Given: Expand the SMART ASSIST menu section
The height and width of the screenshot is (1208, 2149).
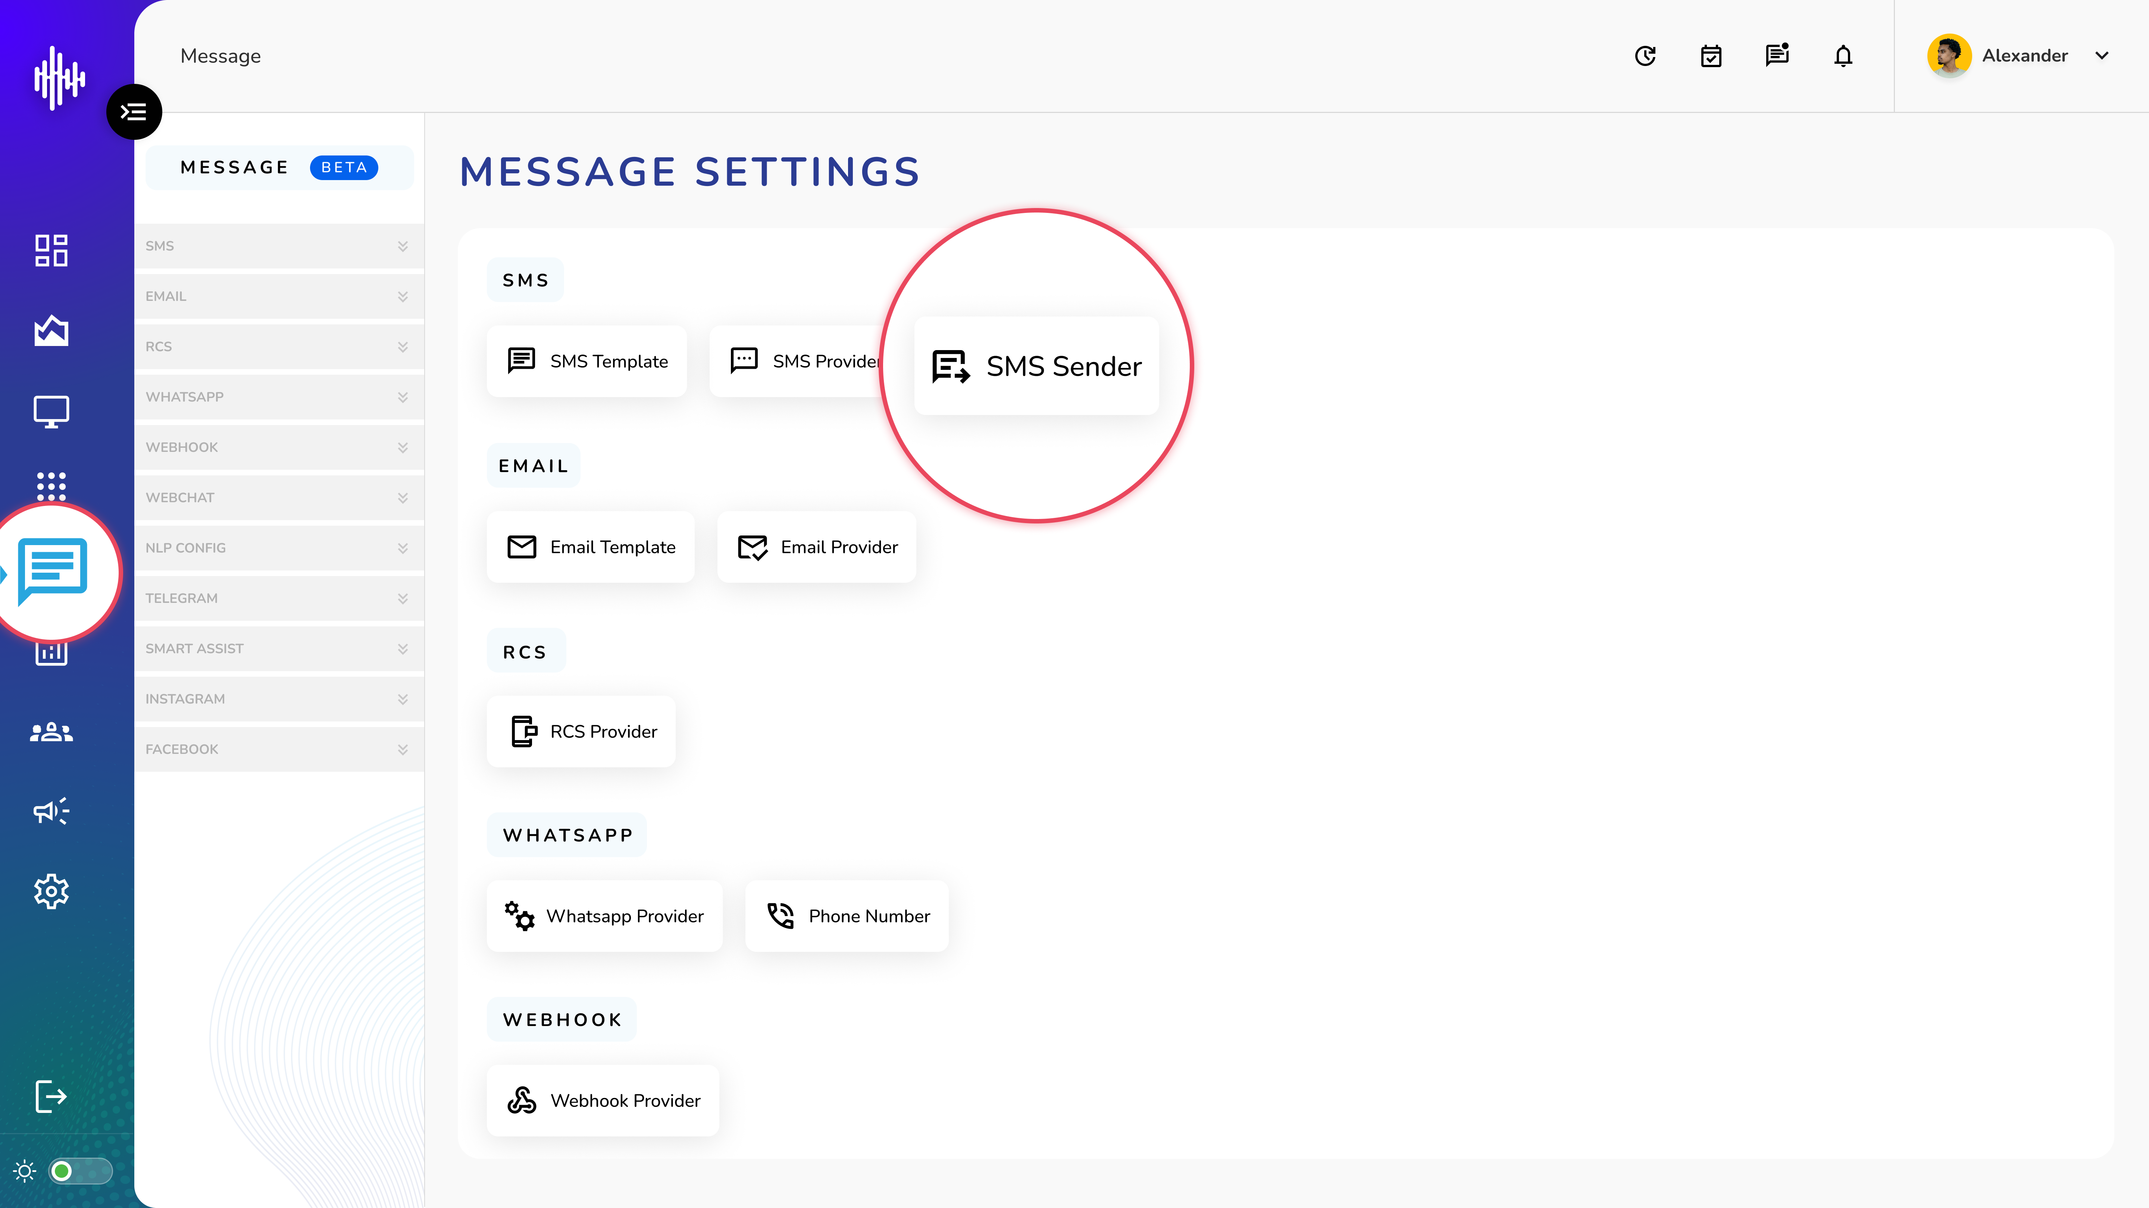Looking at the screenshot, I should (279, 649).
